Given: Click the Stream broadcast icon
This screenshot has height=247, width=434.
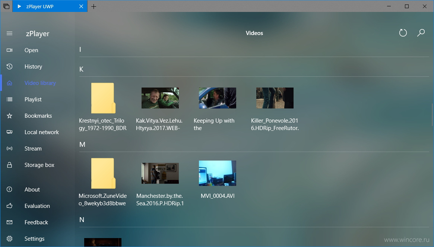Looking at the screenshot, I should (x=9, y=148).
